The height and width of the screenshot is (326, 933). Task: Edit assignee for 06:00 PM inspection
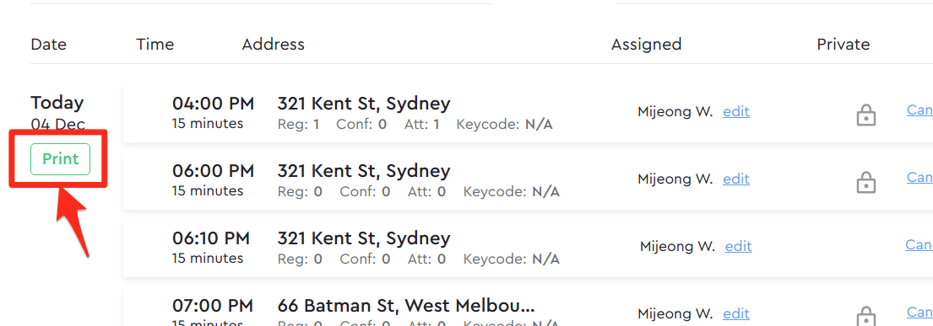[x=736, y=179]
